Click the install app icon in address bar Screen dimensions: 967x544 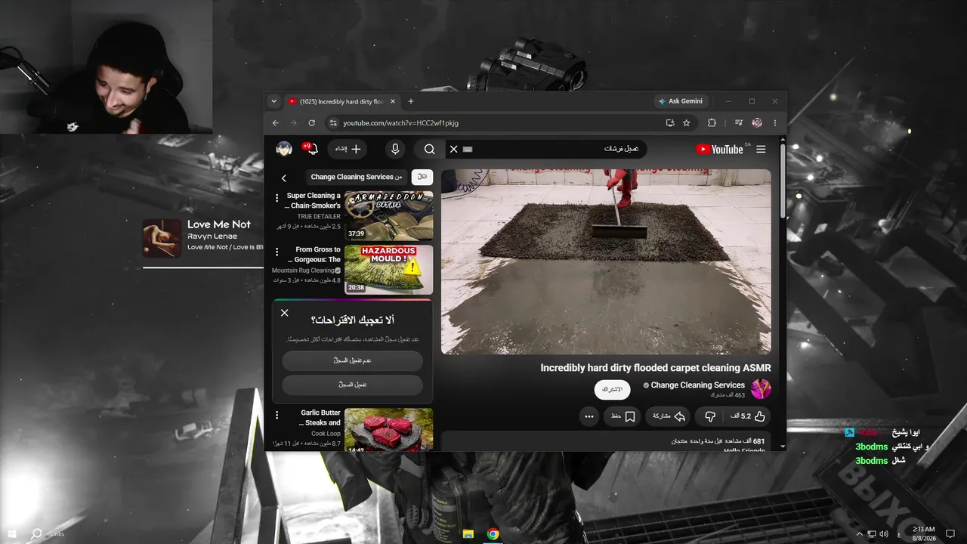[x=669, y=123]
